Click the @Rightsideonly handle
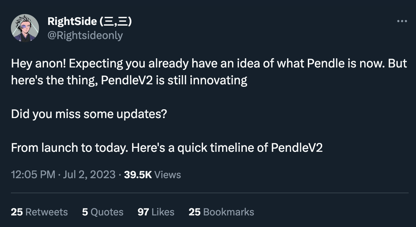 click(85, 35)
